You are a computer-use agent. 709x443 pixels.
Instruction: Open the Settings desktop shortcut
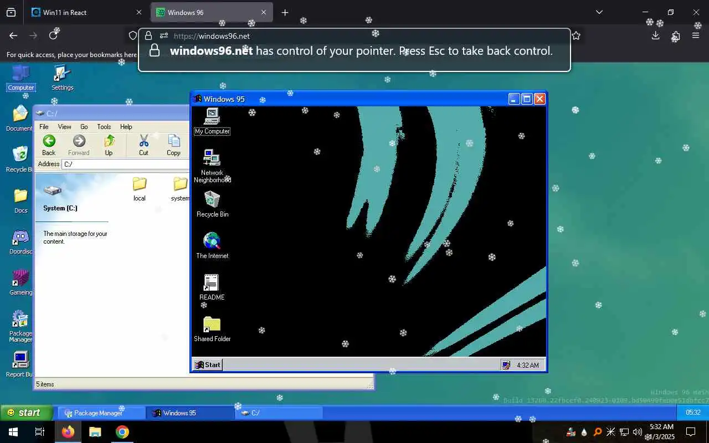point(62,78)
